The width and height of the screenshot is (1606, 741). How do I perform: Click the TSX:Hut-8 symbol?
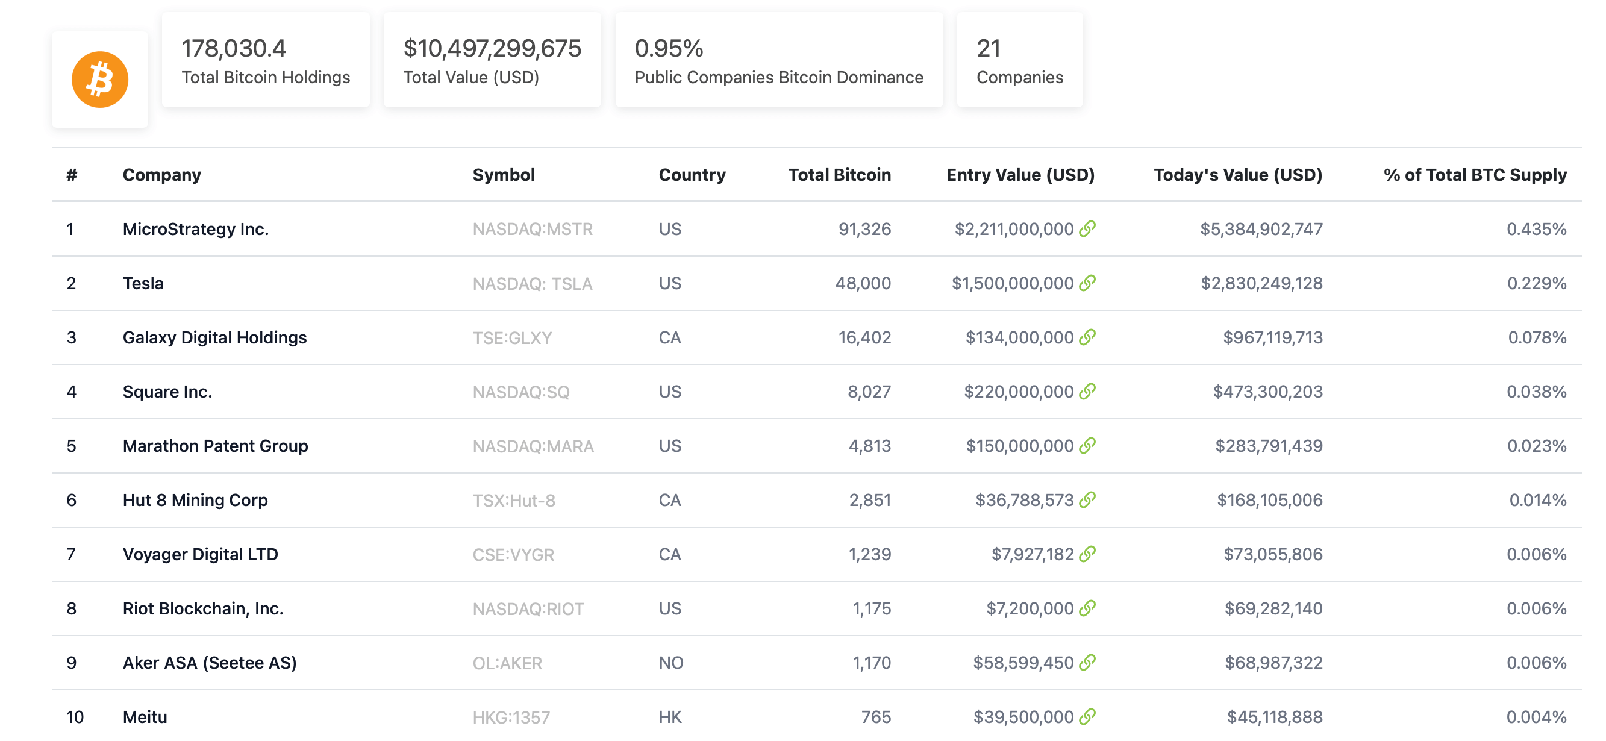(514, 501)
